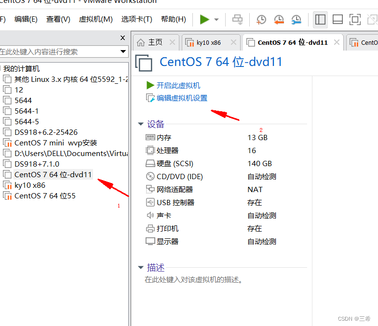The height and width of the screenshot is (326, 378).
Task: Click the processor count 16 value
Action: pyautogui.click(x=252, y=150)
